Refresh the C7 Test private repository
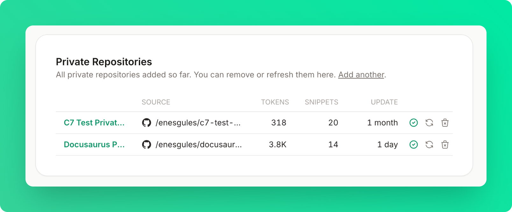Image resolution: width=512 pixels, height=212 pixels. point(429,123)
